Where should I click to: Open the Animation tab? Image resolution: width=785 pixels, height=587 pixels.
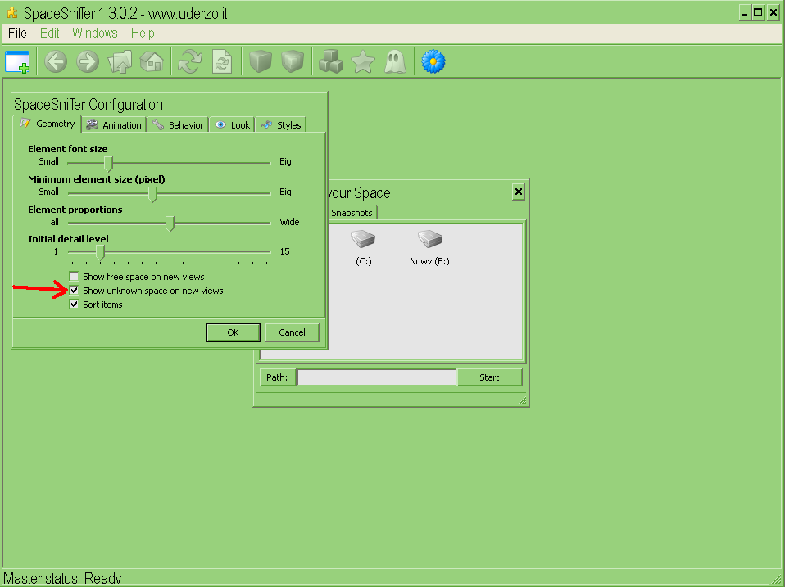pyautogui.click(x=114, y=125)
